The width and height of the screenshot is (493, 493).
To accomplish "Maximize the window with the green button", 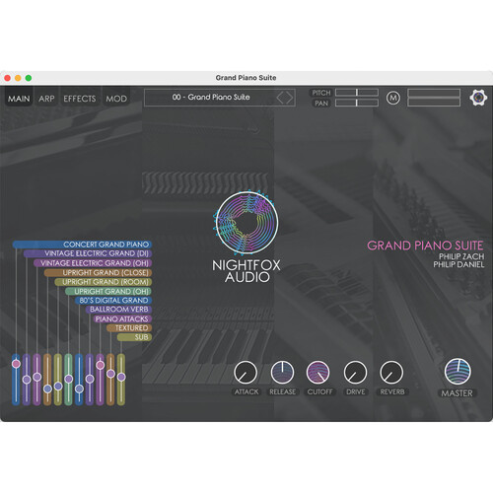I will pos(29,78).
